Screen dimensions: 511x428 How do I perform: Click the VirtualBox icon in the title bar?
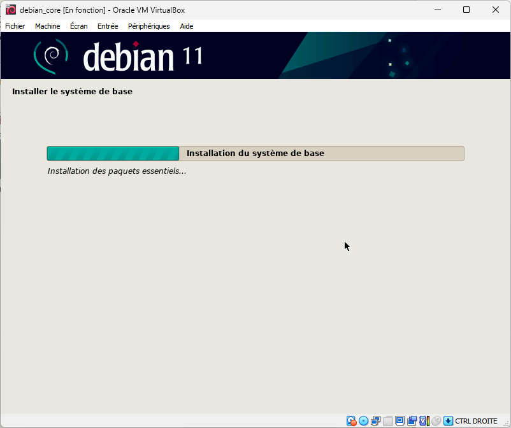(11, 10)
